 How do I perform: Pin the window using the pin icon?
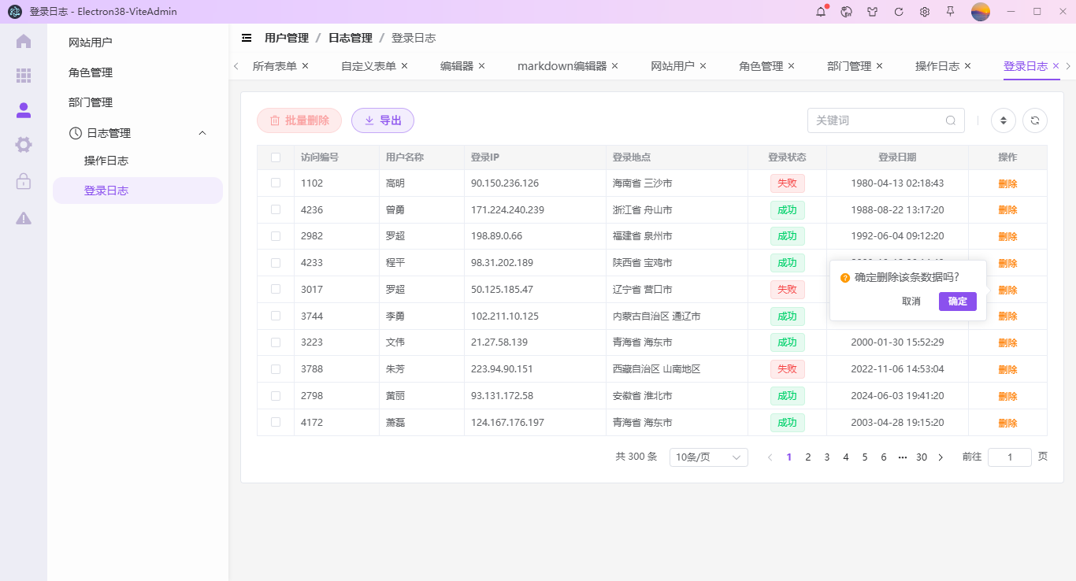(x=951, y=12)
